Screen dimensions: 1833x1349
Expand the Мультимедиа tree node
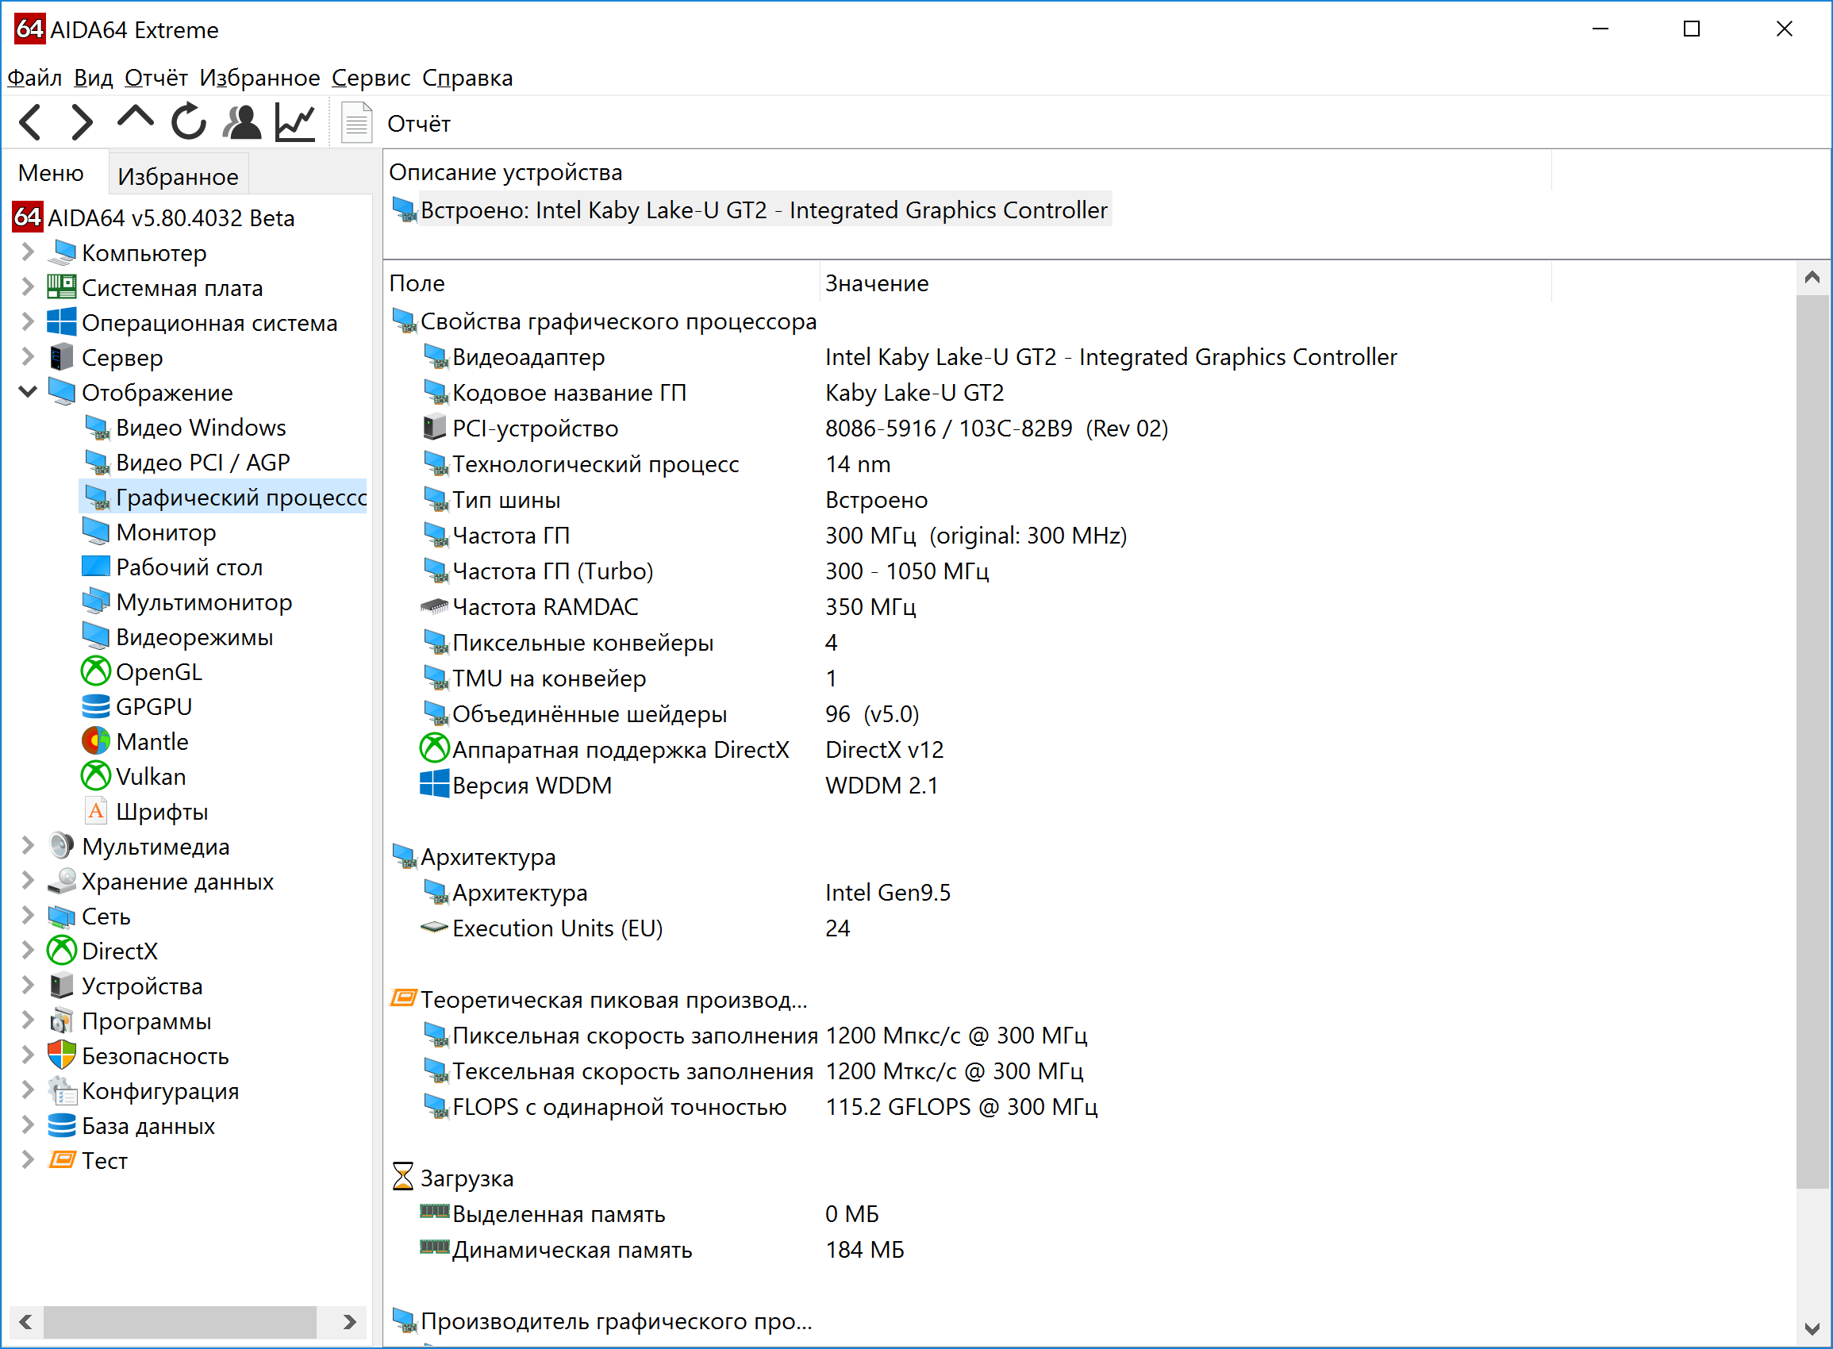(x=28, y=846)
